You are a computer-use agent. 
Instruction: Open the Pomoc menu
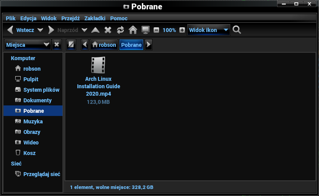[x=119, y=18]
